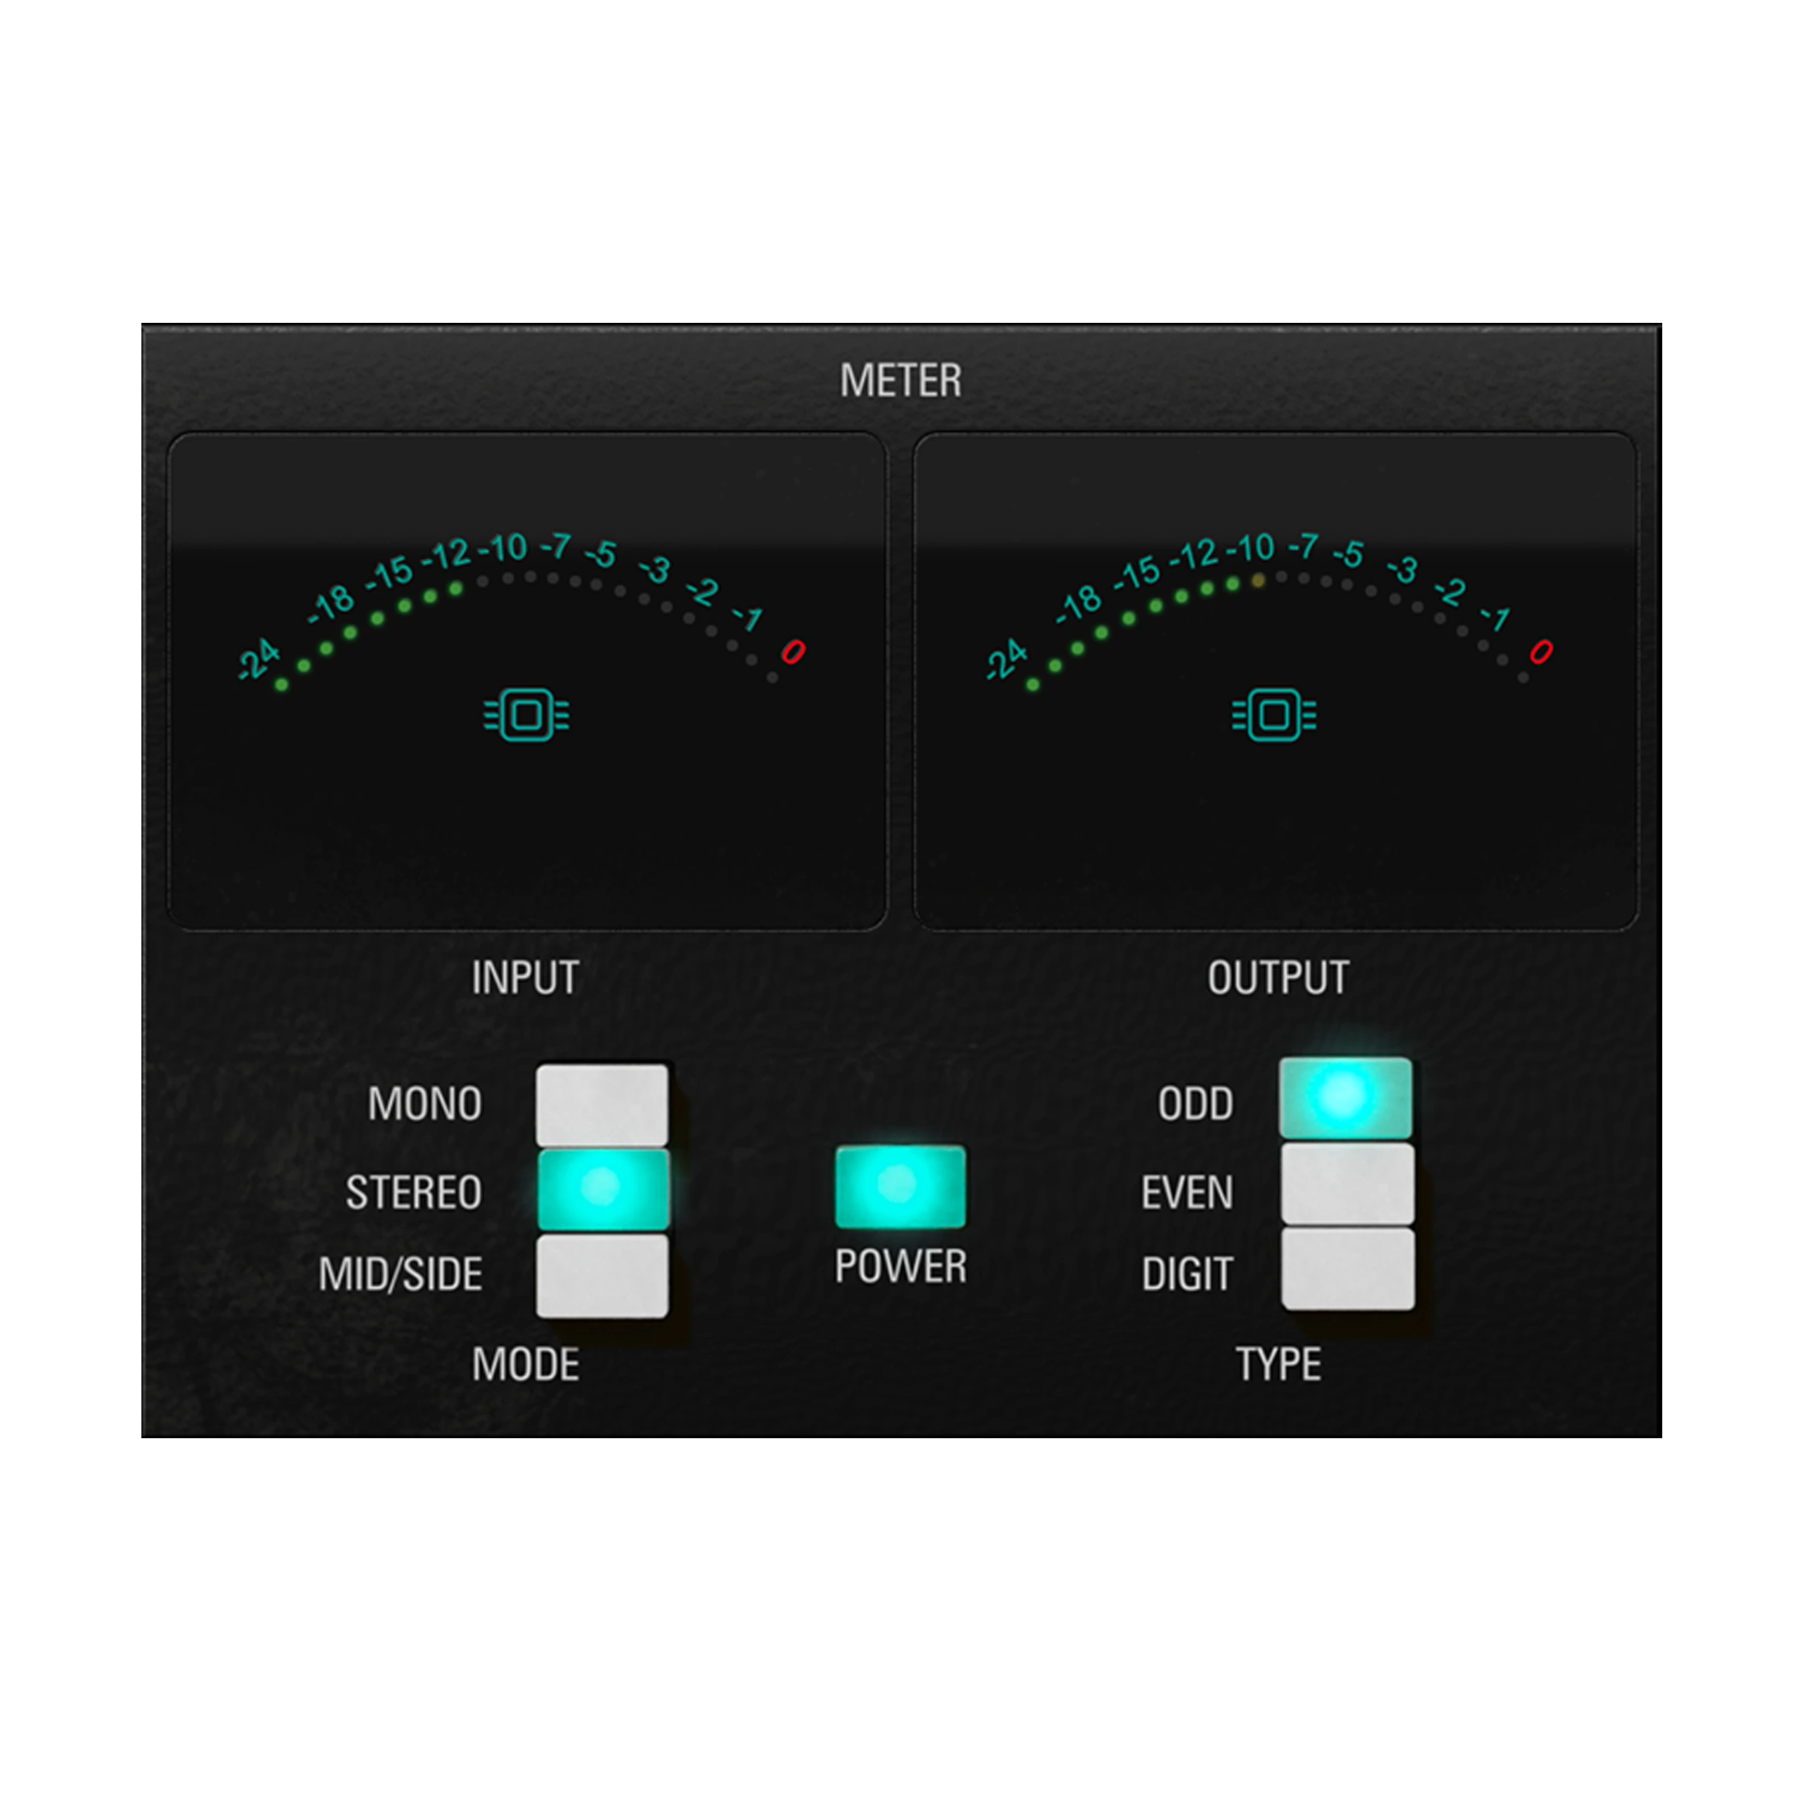The height and width of the screenshot is (1797, 1797).
Task: Click the amber LED dot on the output meter
Action: tap(1257, 580)
